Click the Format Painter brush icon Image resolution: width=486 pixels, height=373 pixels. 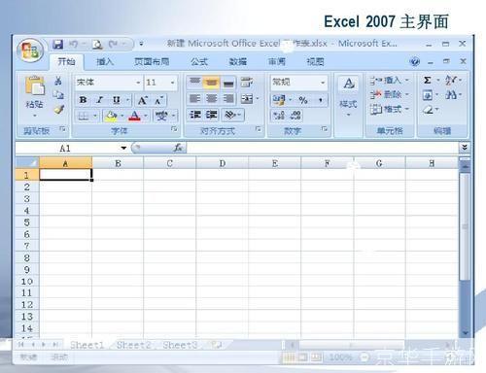58,109
